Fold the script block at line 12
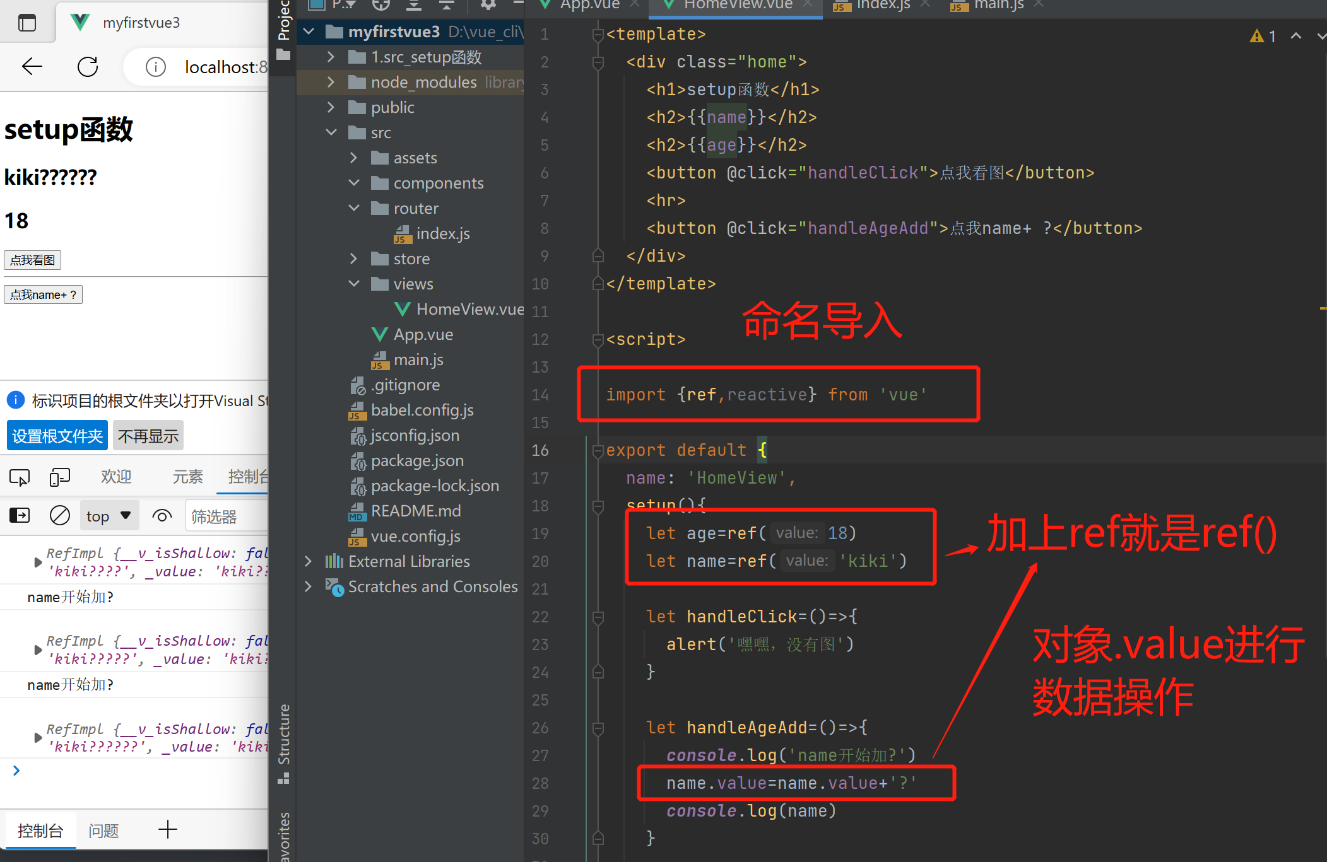Image resolution: width=1327 pixels, height=862 pixels. click(598, 340)
